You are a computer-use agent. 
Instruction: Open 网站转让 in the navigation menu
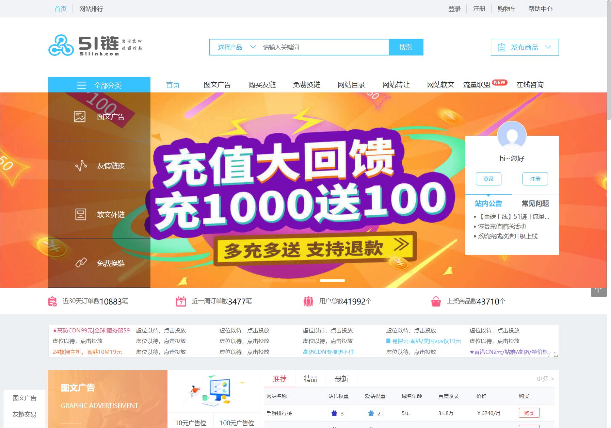tap(396, 85)
